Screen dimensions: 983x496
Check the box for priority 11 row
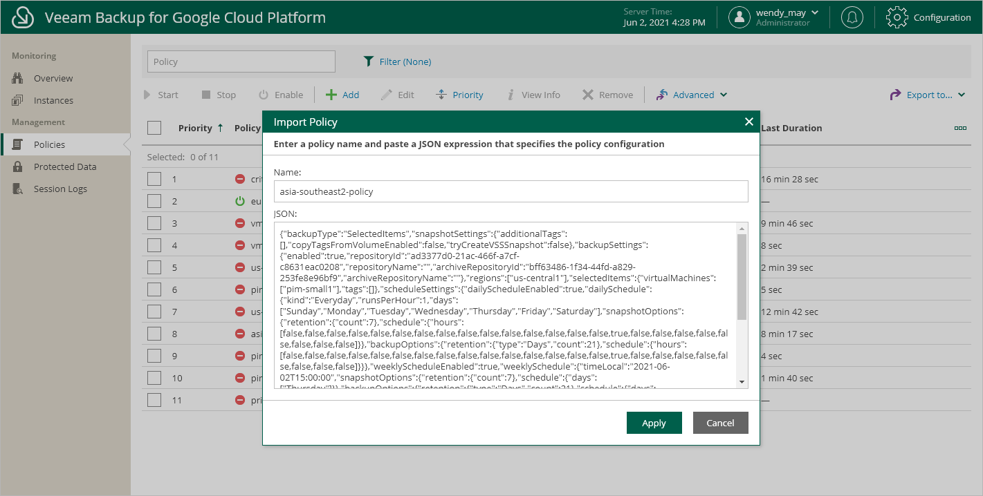pyautogui.click(x=154, y=400)
